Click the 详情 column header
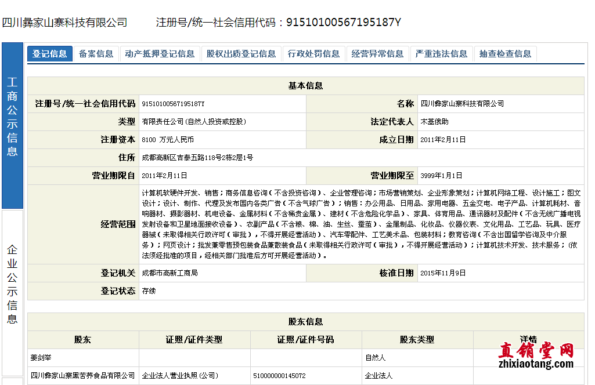 pyautogui.click(x=528, y=339)
